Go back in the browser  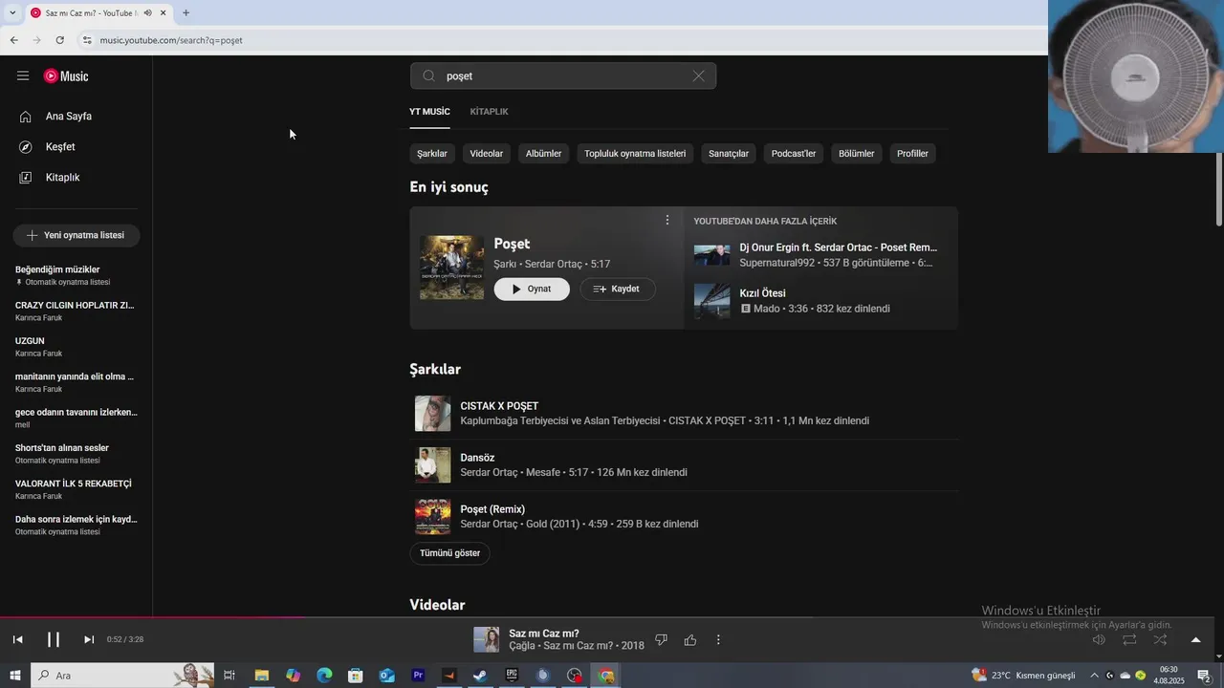coord(13,40)
